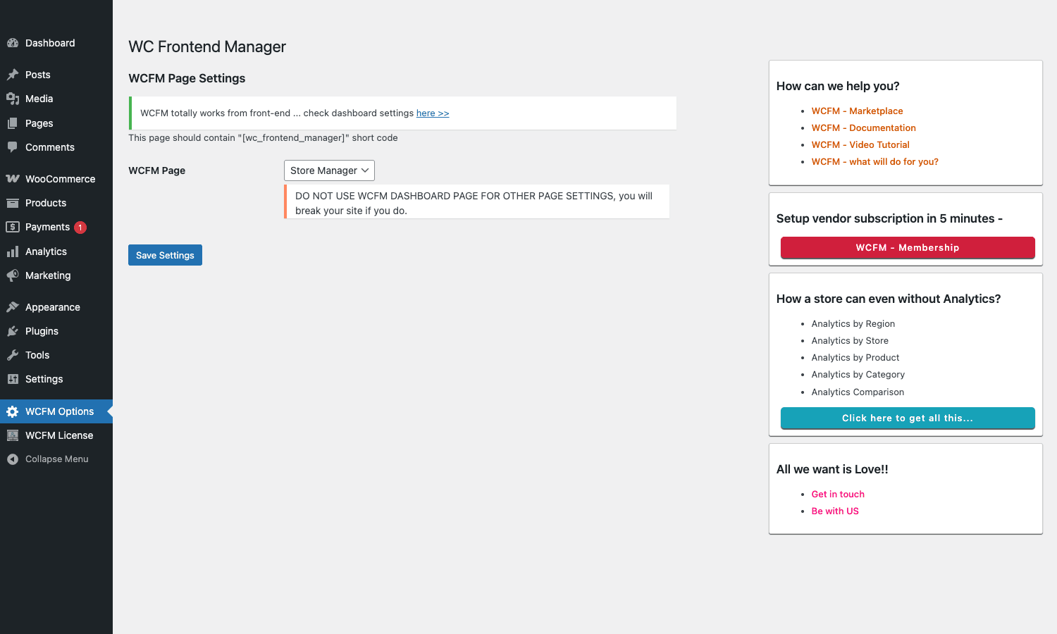
Task: Click the WooCommerce logo icon
Action: click(13, 179)
